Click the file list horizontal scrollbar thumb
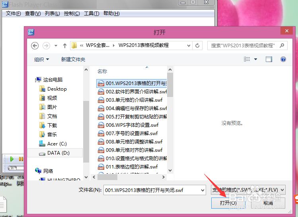This screenshot has width=298, height=217. 107,177
